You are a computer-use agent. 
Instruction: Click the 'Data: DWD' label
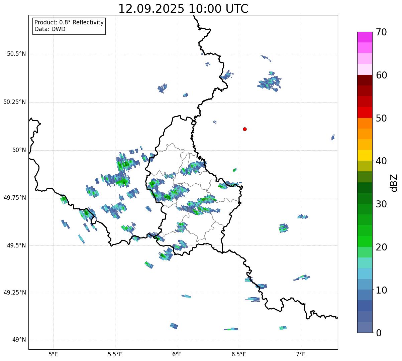click(x=50, y=29)
